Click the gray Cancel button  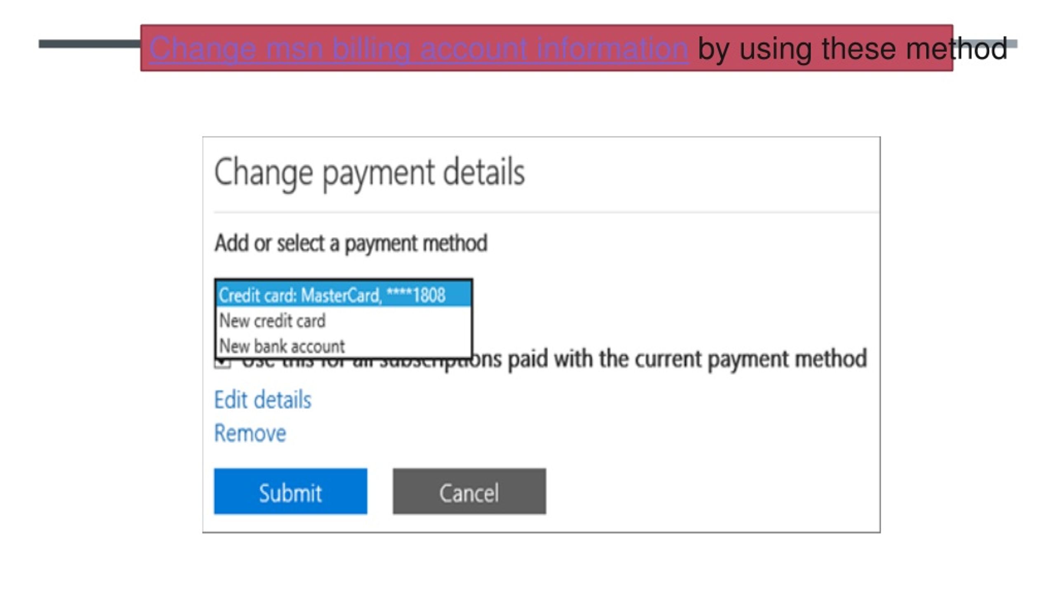tap(469, 491)
